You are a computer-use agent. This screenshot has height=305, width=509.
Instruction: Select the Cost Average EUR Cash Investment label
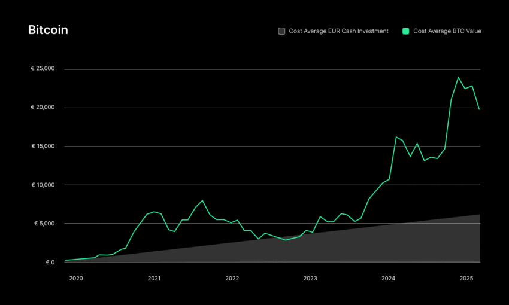tap(338, 31)
